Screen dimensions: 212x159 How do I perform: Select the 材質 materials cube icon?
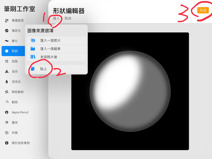click(x=7, y=133)
